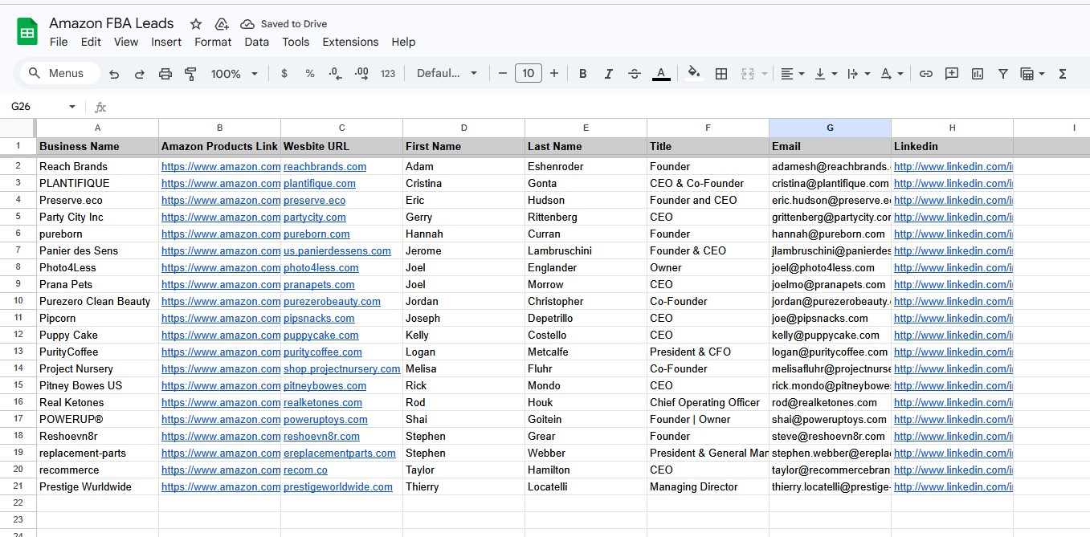Open the Help menu

coord(403,42)
